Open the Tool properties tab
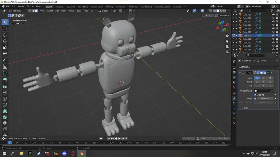The height and width of the screenshot is (157, 280). [234, 61]
